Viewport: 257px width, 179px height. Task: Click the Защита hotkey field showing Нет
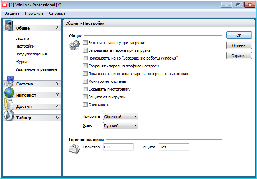pyautogui.click(x=174, y=147)
